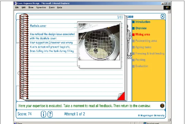Click the information (i) icon

[43, 114]
